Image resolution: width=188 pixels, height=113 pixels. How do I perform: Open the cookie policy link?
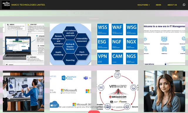tap(122, 107)
